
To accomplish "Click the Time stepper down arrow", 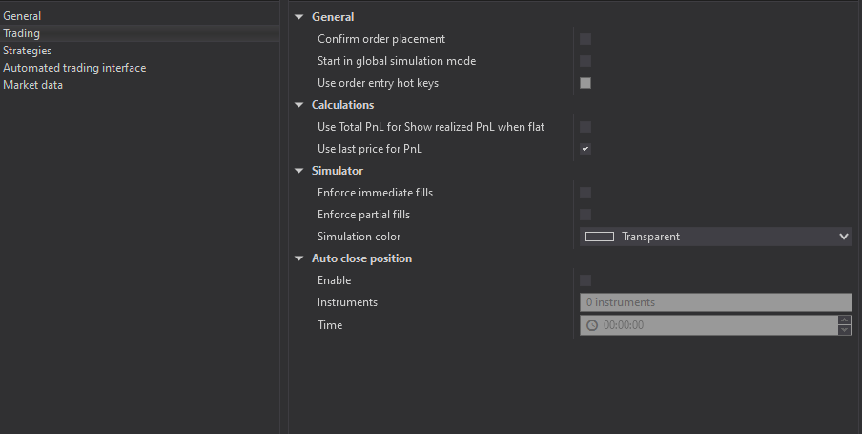I will 844,330.
